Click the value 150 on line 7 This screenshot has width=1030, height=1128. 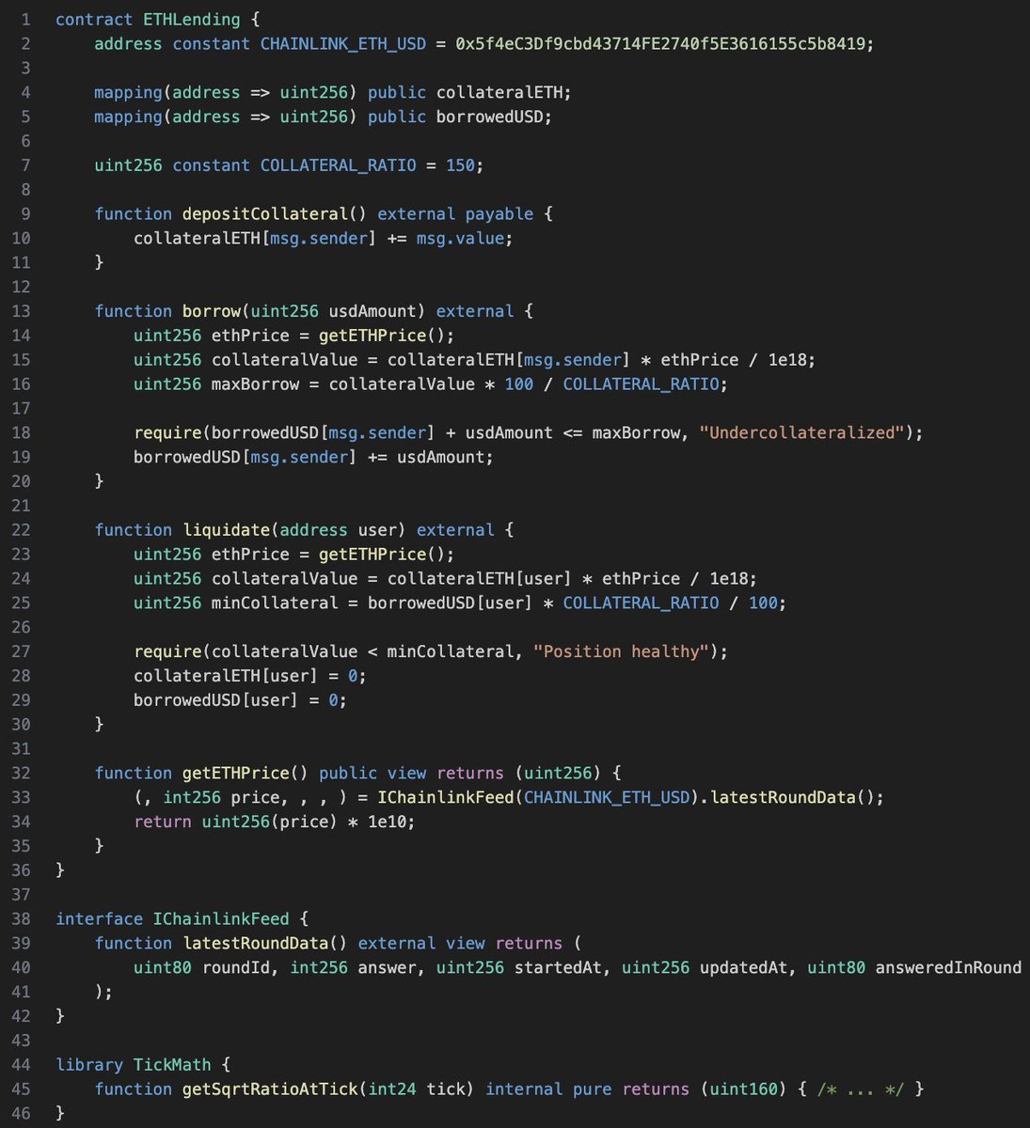point(460,165)
